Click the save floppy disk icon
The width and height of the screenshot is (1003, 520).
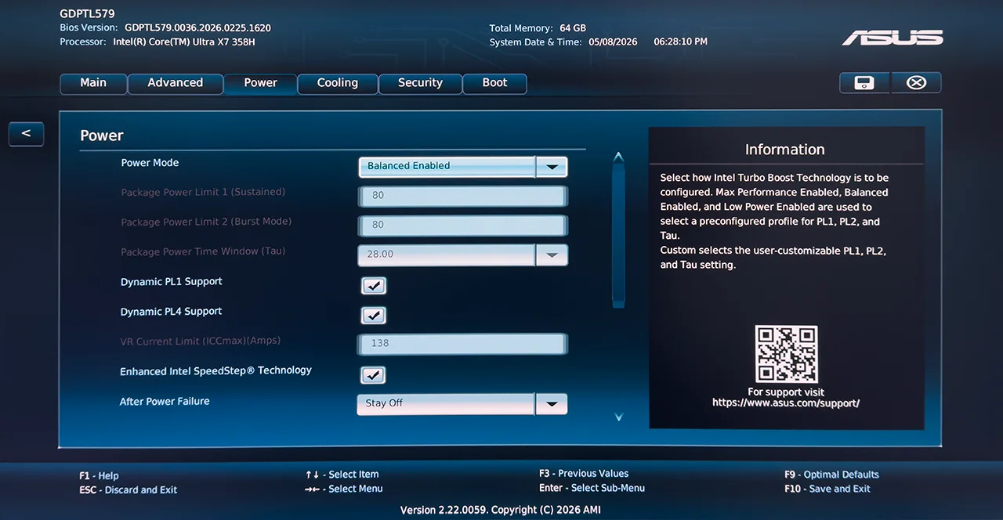864,83
